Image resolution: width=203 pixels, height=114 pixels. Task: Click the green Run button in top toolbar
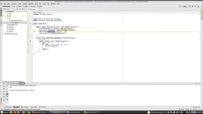190,6
